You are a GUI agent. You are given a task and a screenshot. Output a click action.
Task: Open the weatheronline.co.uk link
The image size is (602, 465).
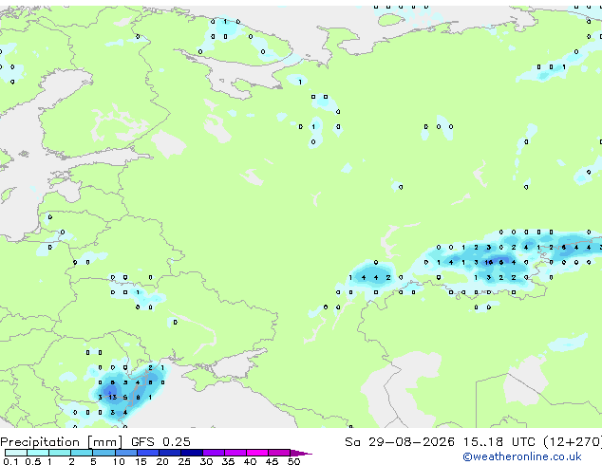(522, 456)
